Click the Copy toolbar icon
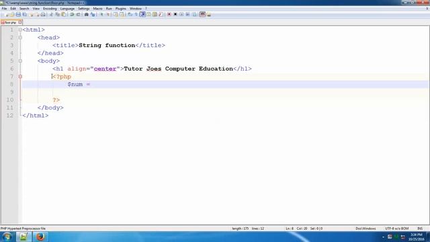430x242 pixels. (57, 14)
